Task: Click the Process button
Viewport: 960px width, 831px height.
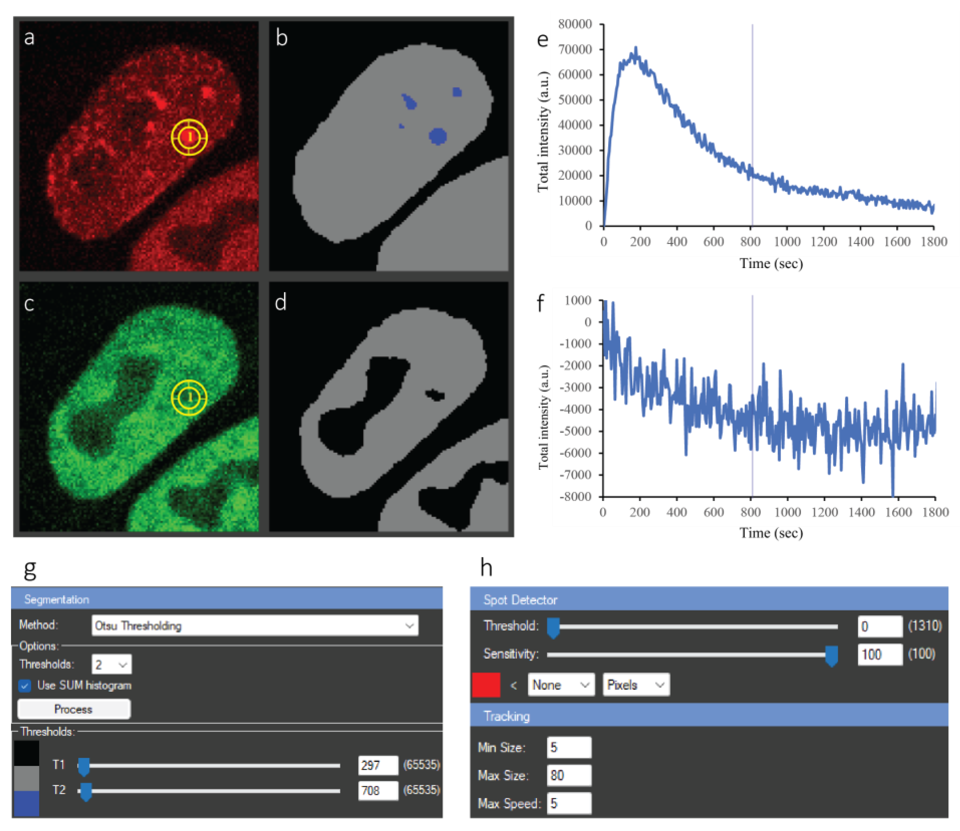Action: [x=74, y=709]
